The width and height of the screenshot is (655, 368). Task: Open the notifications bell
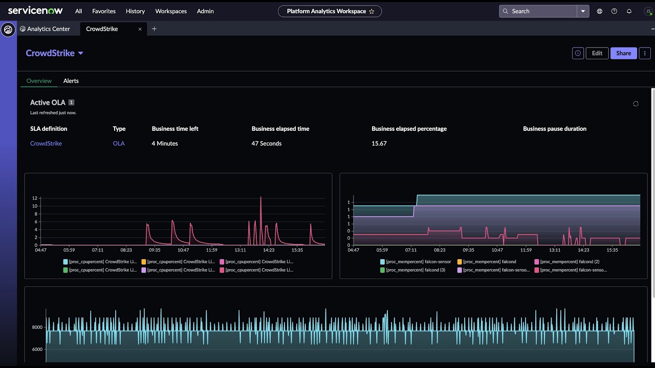click(629, 11)
